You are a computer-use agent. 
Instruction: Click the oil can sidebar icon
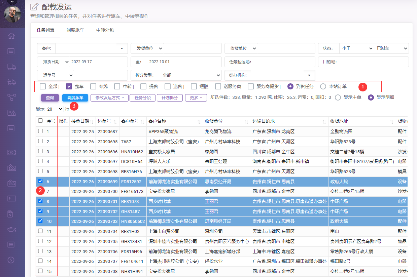[x=11, y=229]
